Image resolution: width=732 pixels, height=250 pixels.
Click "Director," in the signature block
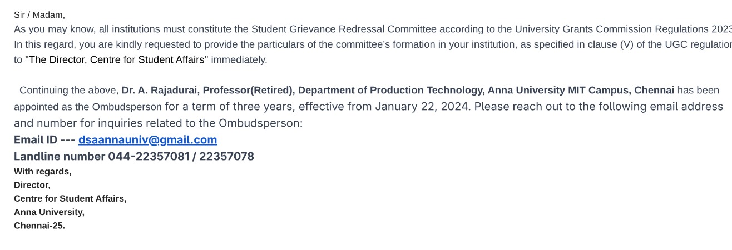point(32,185)
